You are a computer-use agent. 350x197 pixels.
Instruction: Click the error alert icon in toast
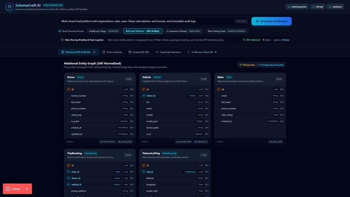tap(8, 189)
